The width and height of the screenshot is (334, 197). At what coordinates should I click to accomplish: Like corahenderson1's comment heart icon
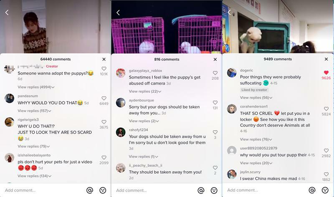(x=326, y=109)
